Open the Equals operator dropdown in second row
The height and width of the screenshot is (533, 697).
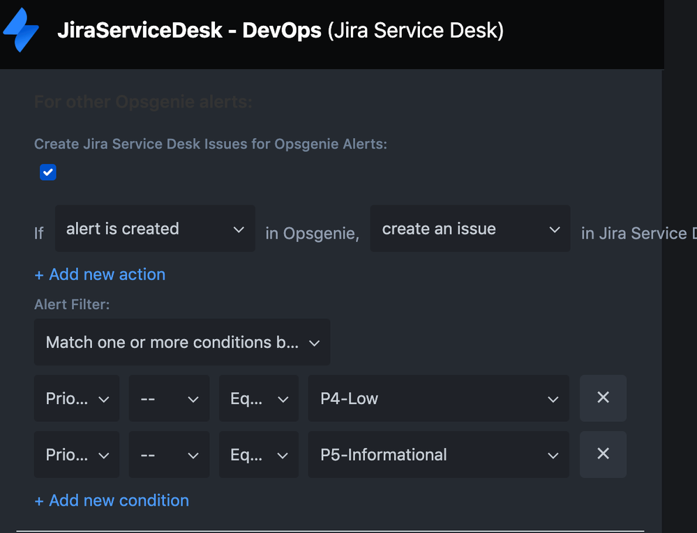259,455
